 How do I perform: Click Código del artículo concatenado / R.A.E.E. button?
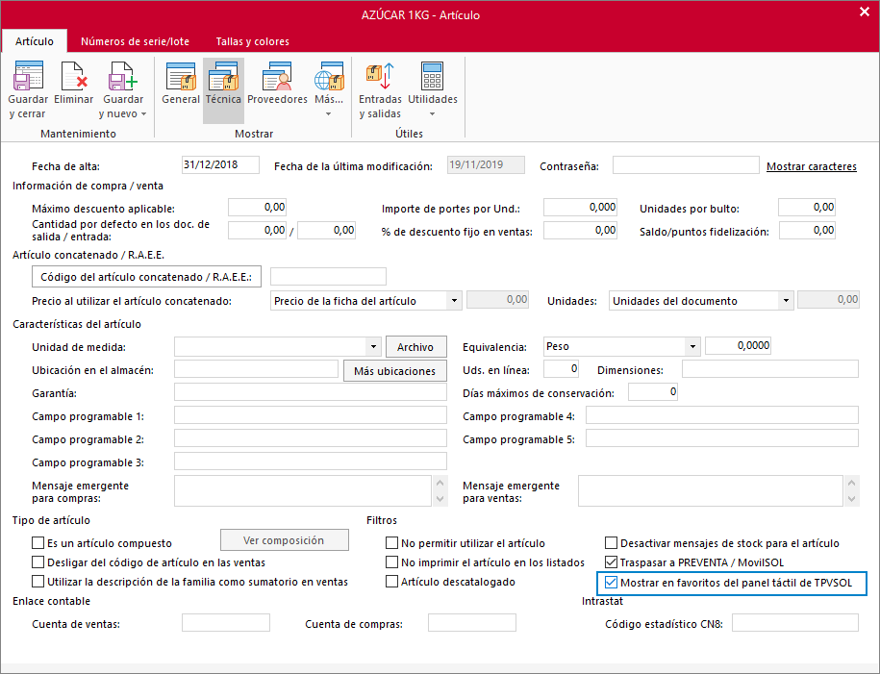146,277
